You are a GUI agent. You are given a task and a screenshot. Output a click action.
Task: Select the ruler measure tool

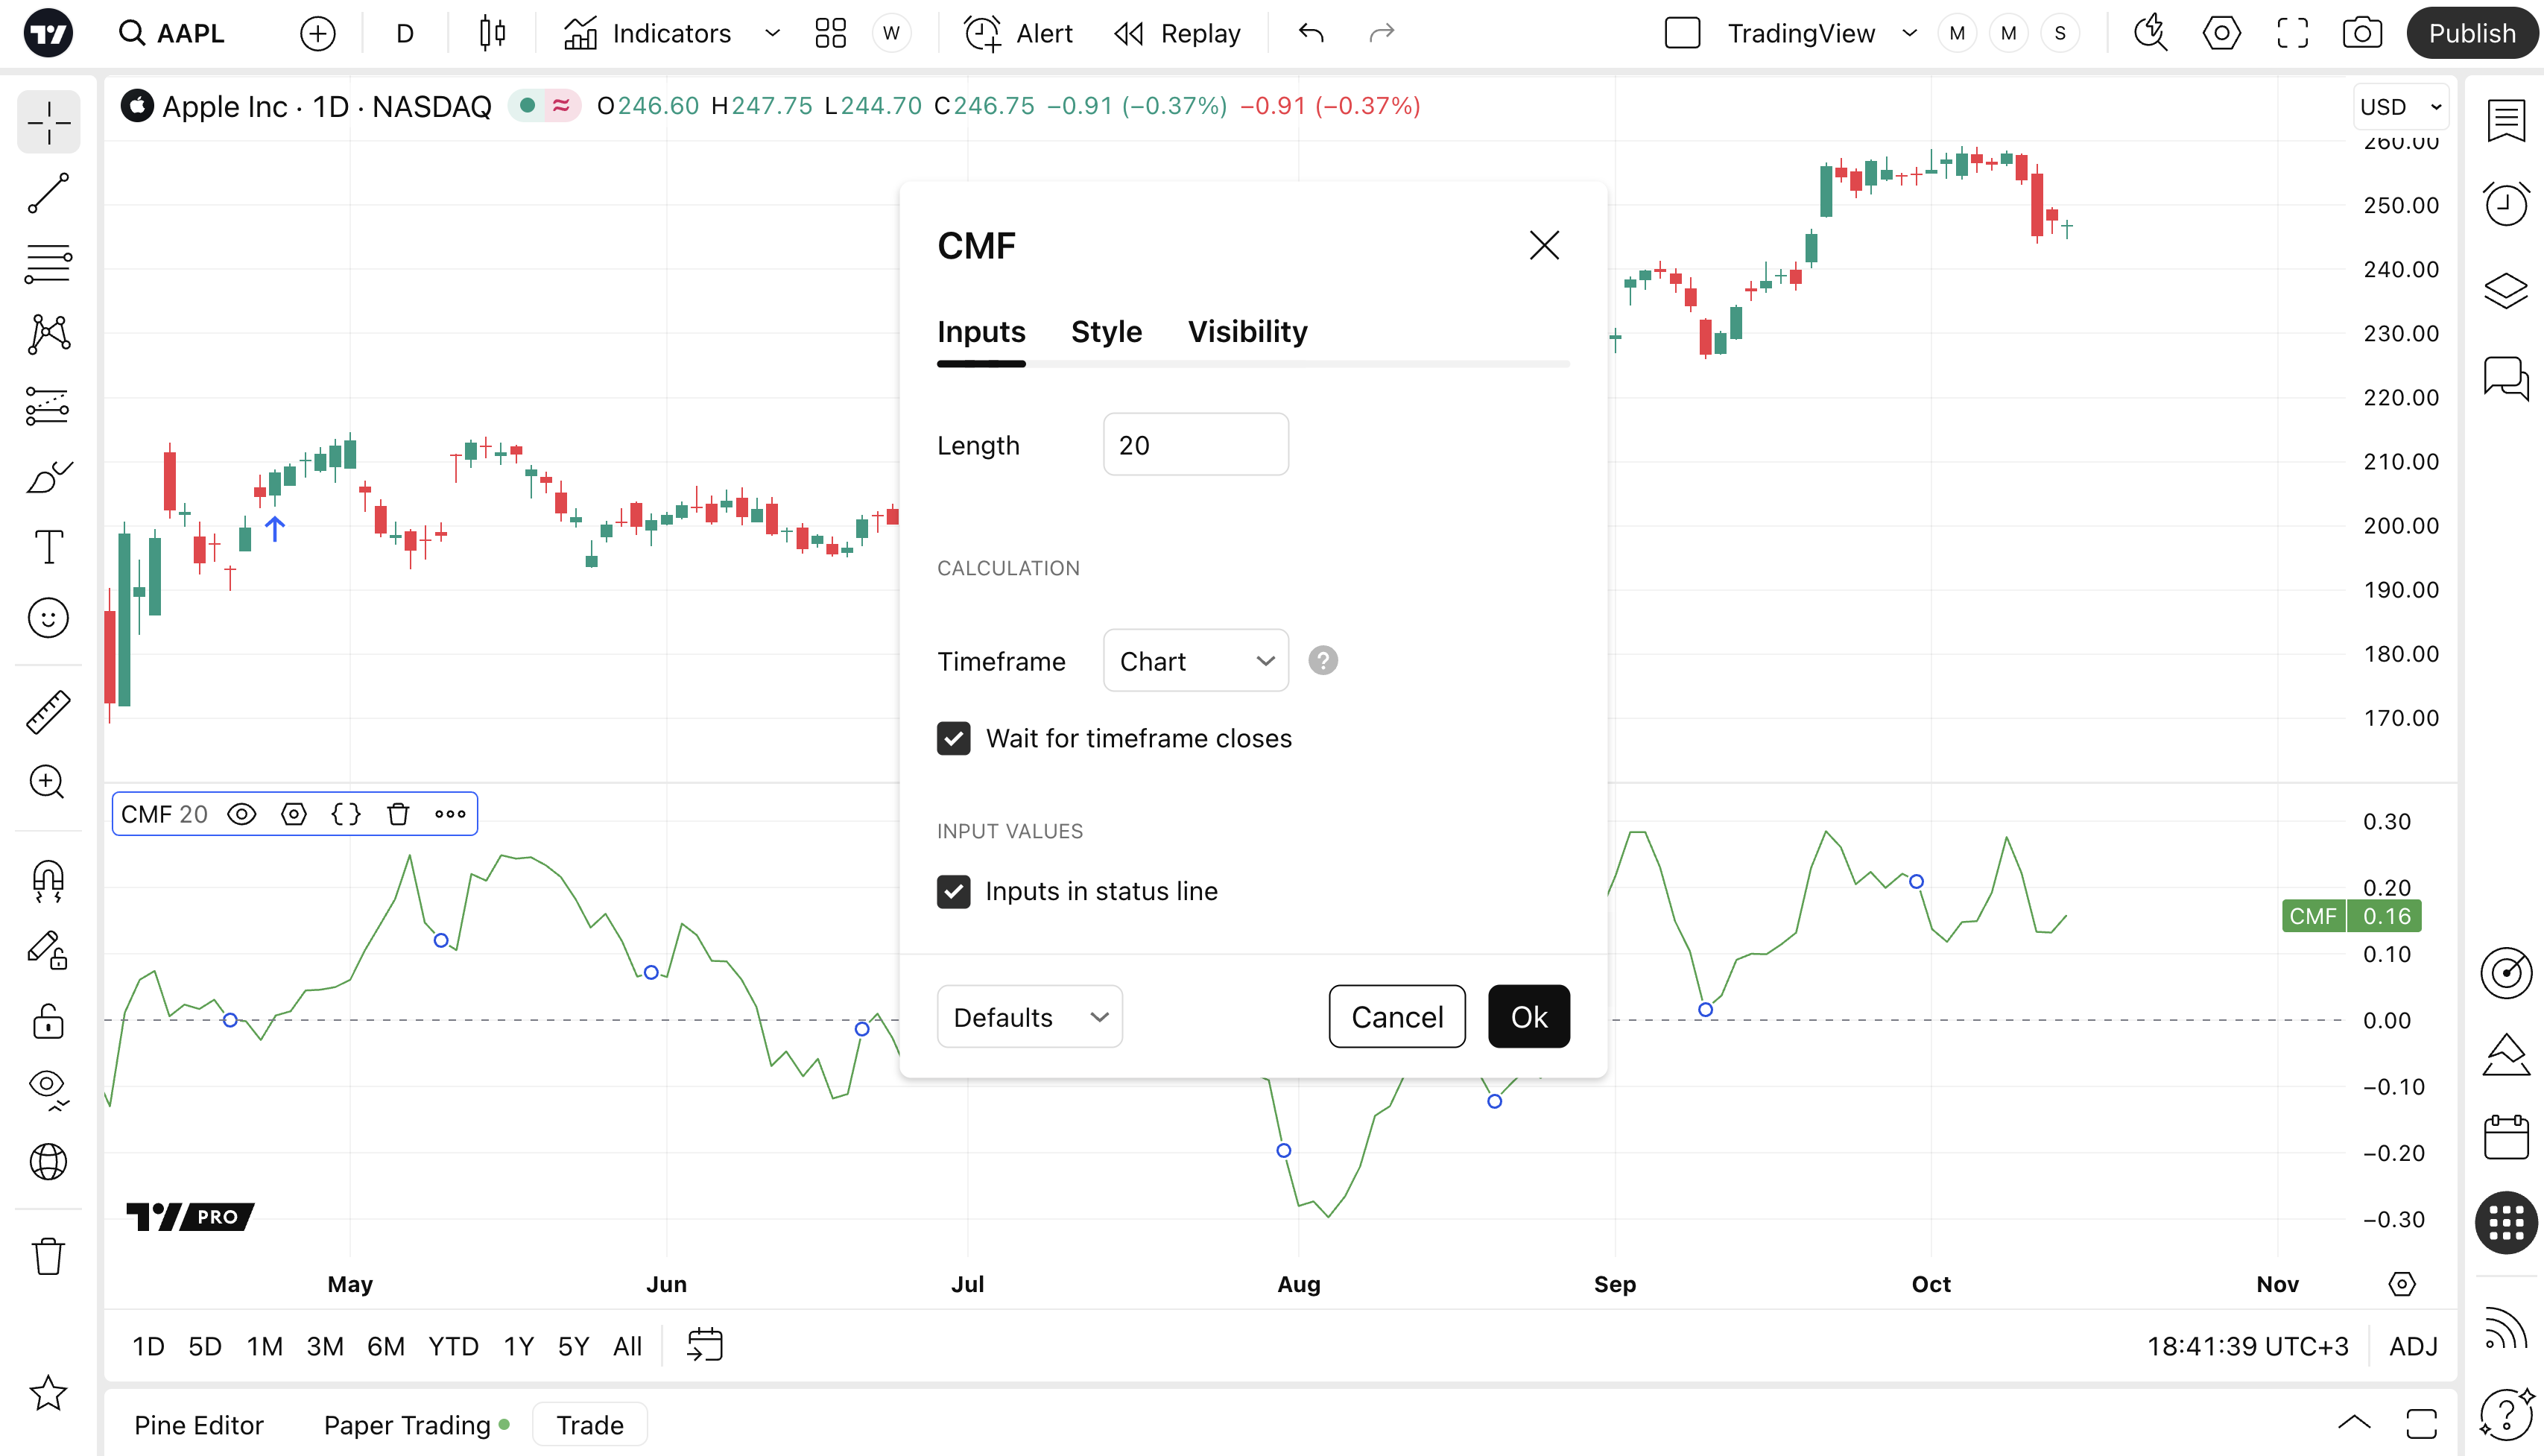[x=48, y=712]
